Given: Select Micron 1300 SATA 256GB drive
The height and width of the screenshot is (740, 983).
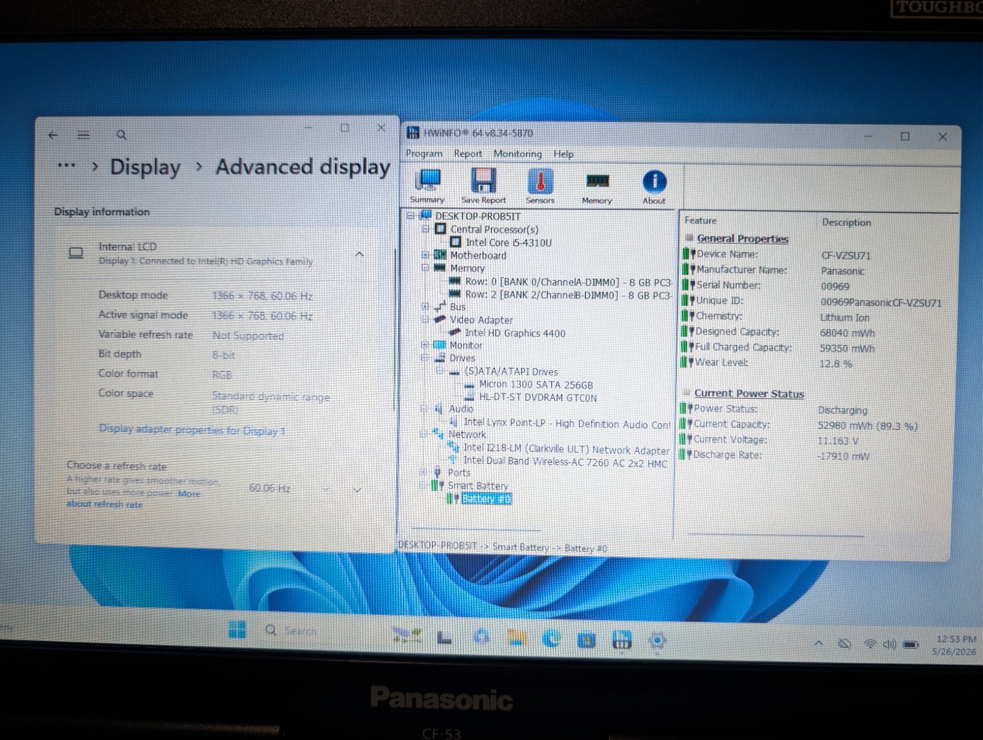Looking at the screenshot, I should 536,385.
